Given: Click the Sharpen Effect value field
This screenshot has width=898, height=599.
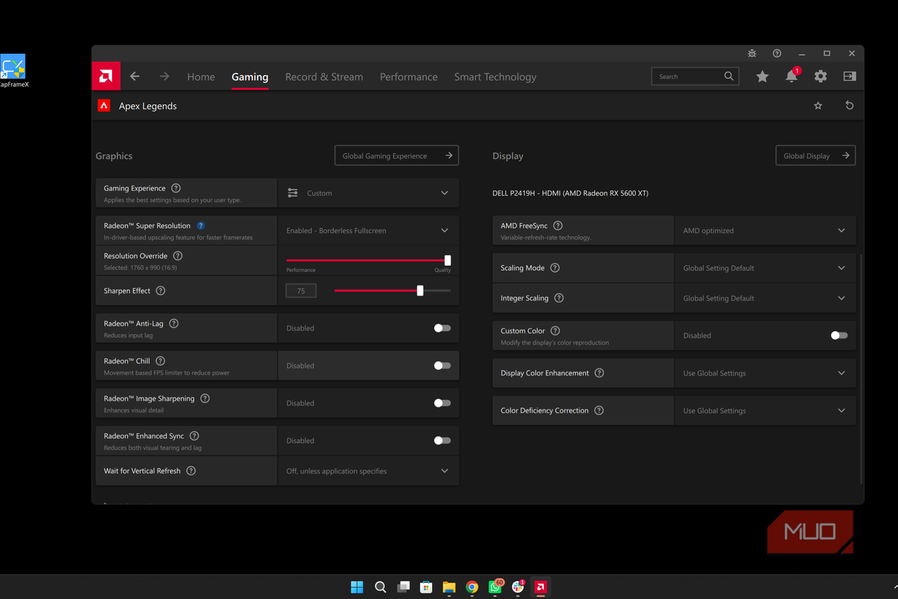Looking at the screenshot, I should 301,291.
